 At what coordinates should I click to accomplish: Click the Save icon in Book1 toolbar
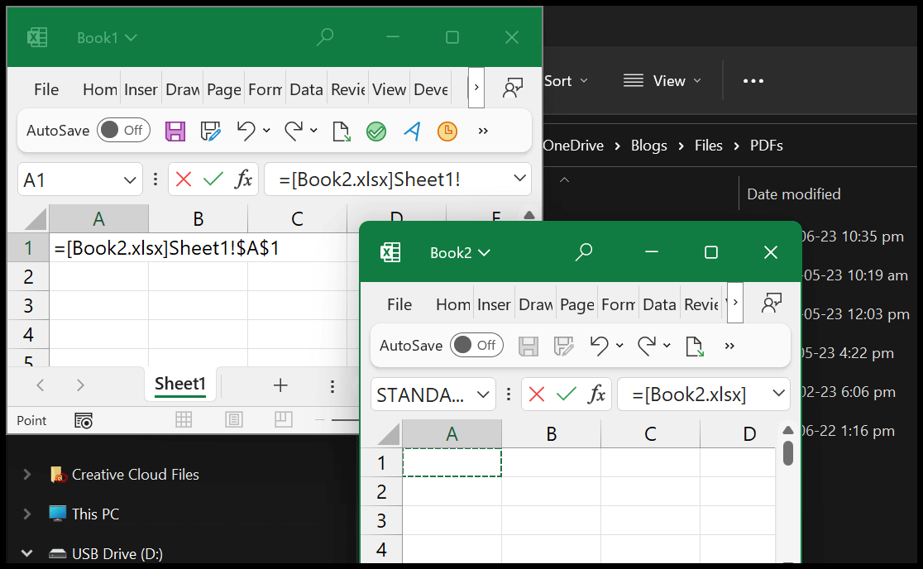[x=175, y=131]
